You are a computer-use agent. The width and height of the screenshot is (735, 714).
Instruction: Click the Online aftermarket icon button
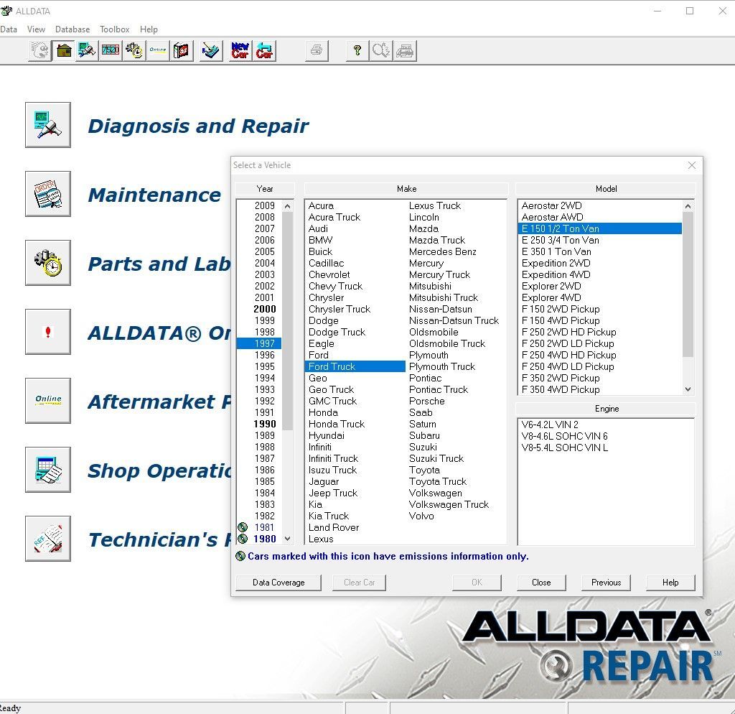click(48, 401)
